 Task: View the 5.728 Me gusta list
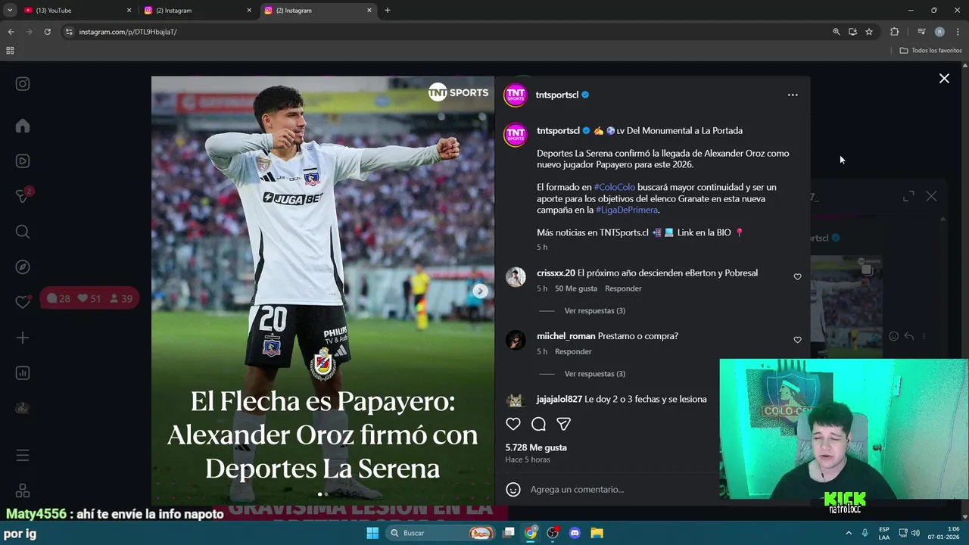[x=536, y=447]
